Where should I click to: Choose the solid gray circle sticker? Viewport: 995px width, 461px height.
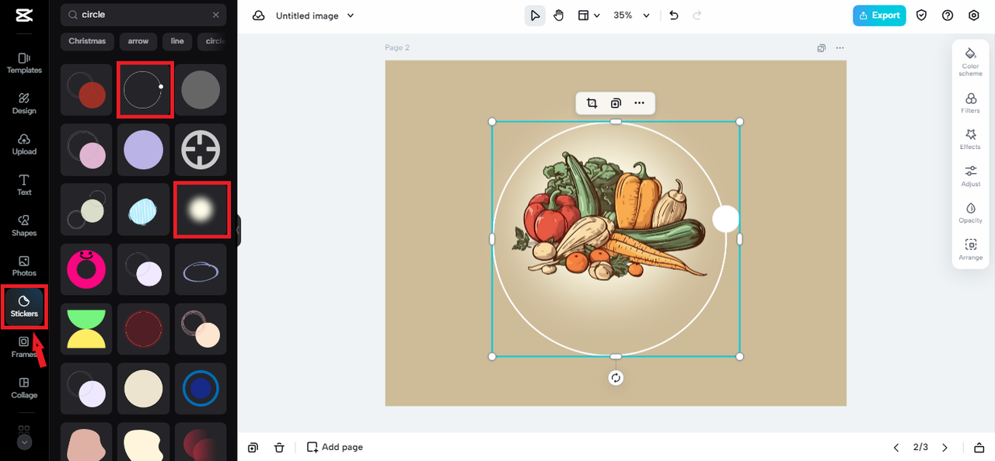(x=201, y=90)
